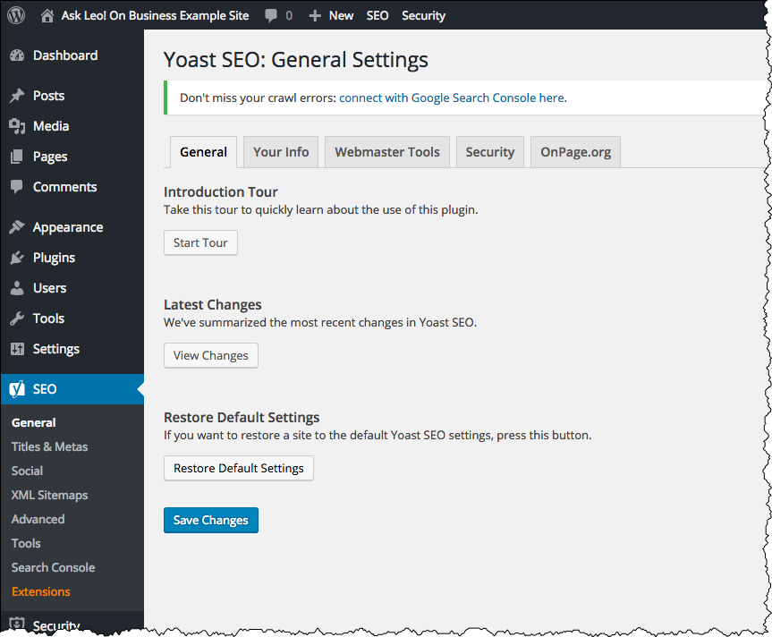Viewport: 772px width, 637px height.
Task: Switch to the Your Info tab
Action: (x=281, y=152)
